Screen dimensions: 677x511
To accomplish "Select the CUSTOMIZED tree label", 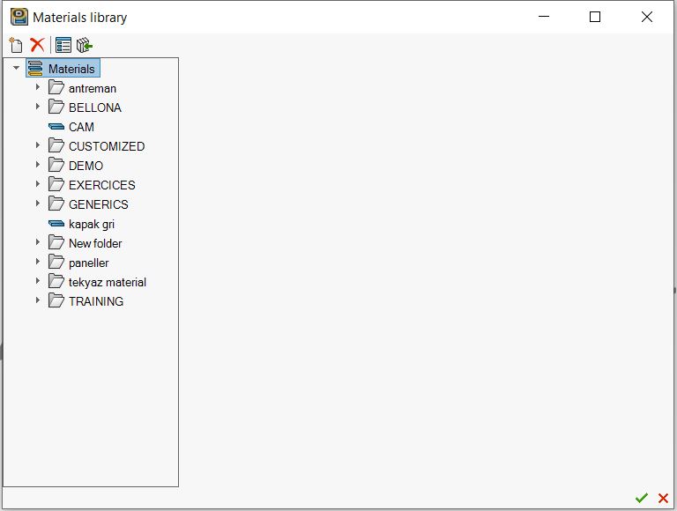I will coord(107,146).
